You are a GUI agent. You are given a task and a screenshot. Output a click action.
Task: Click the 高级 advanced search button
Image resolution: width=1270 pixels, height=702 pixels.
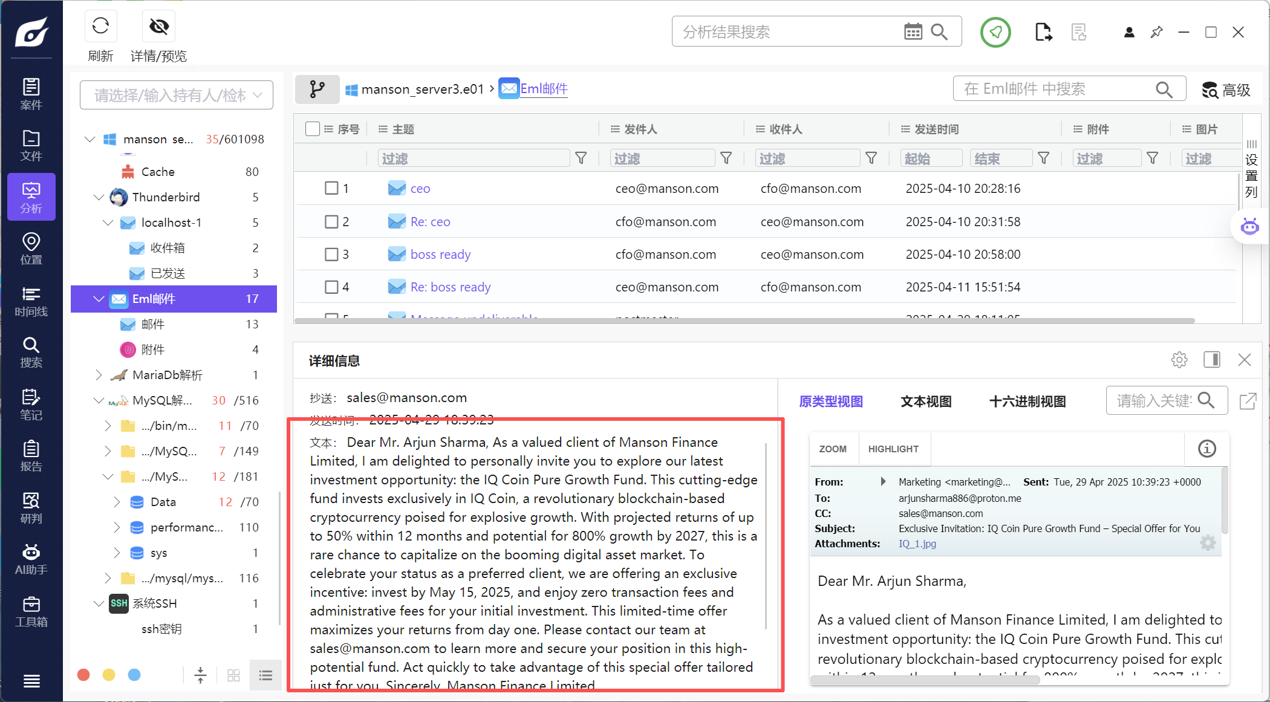click(x=1226, y=90)
